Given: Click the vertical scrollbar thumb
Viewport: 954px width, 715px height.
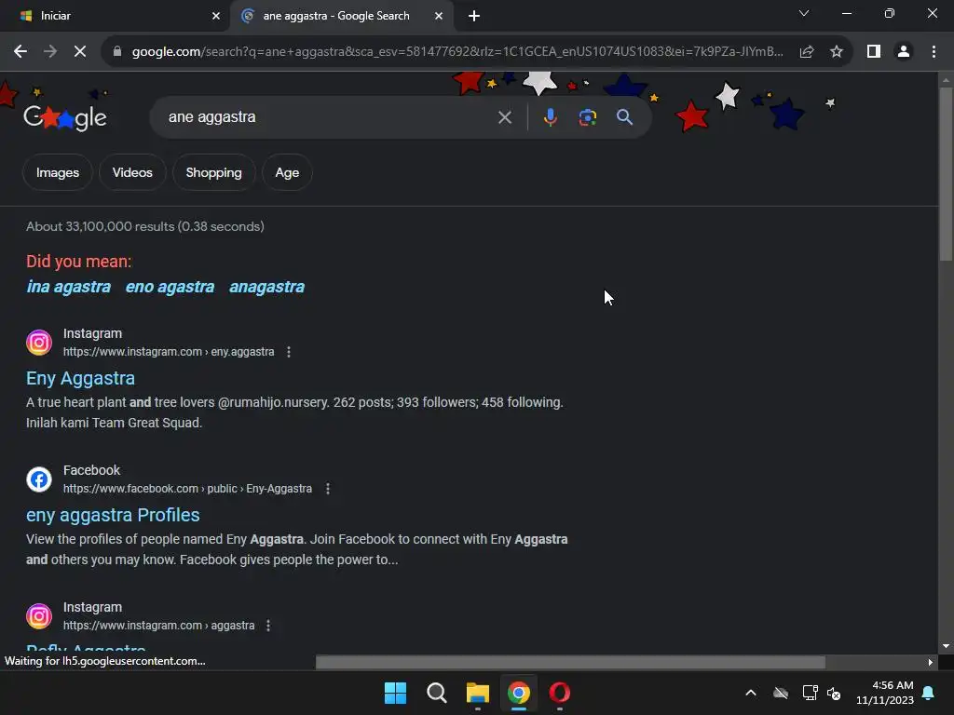Looking at the screenshot, I should (946, 174).
